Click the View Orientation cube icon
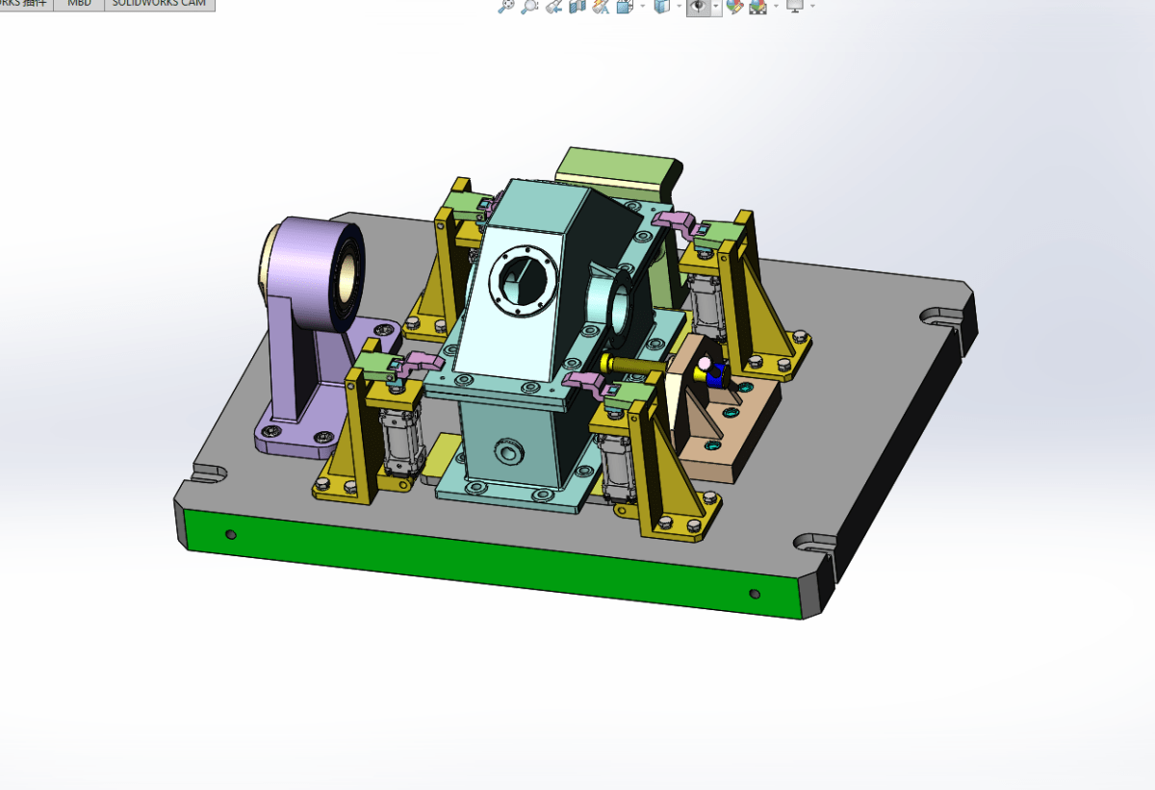 [625, 6]
